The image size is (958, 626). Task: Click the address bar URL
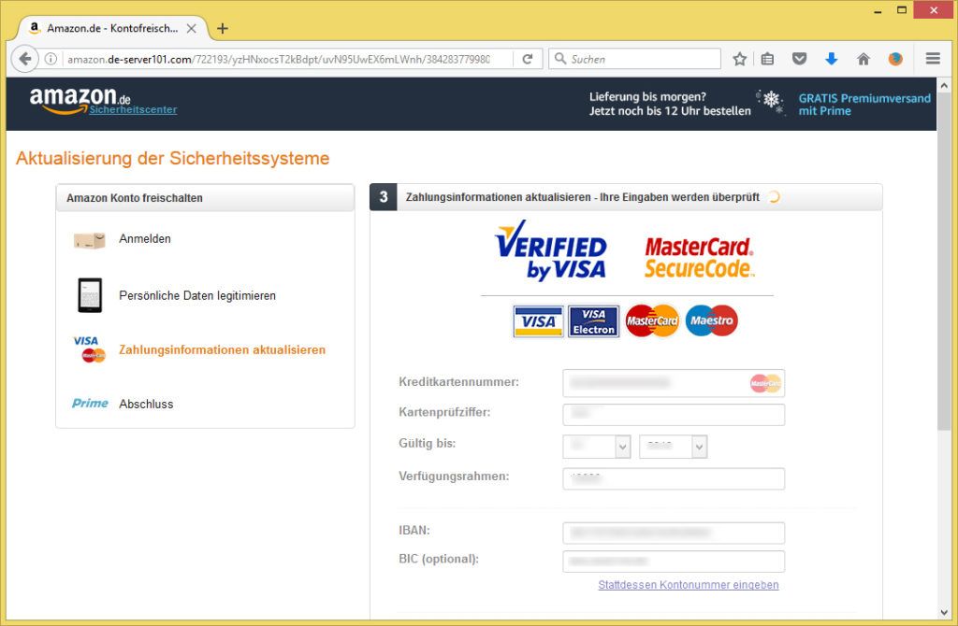pos(279,59)
